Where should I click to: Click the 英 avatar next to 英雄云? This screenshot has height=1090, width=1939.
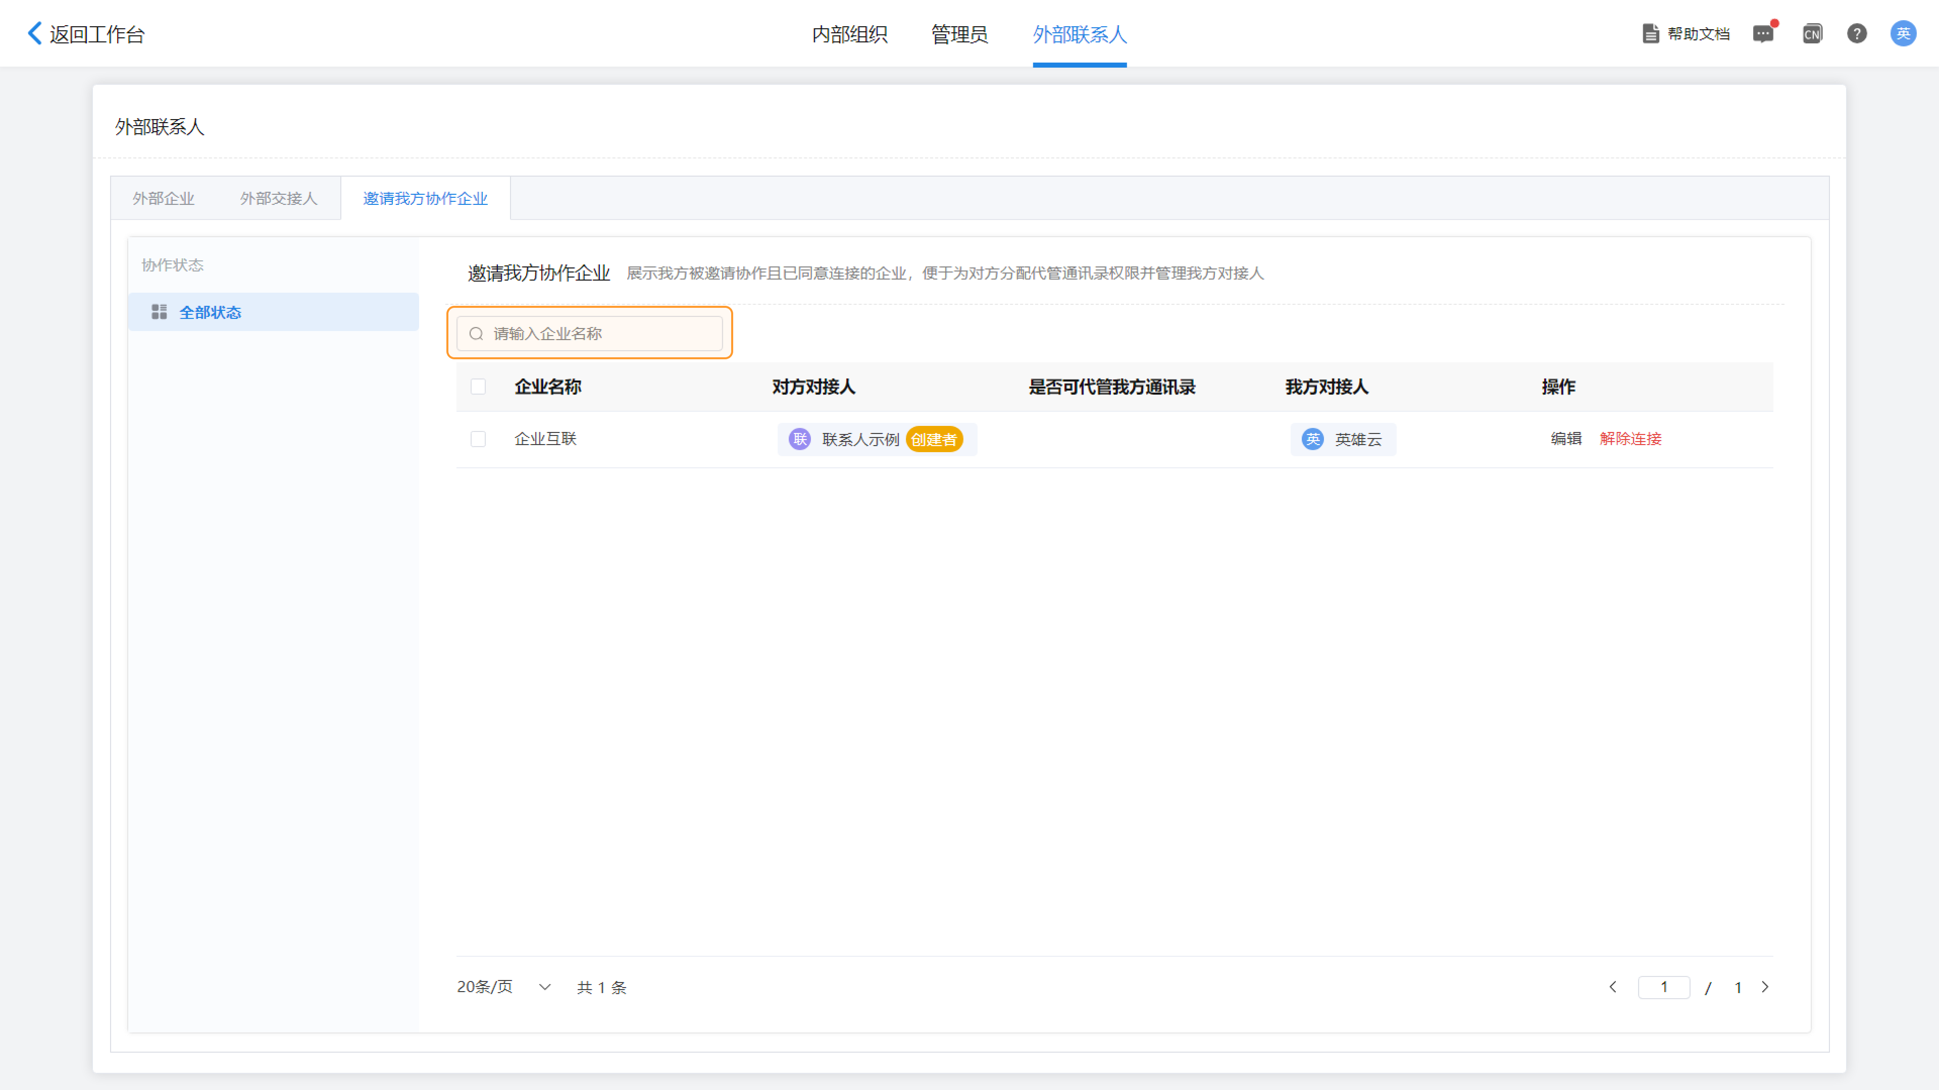coord(1313,440)
